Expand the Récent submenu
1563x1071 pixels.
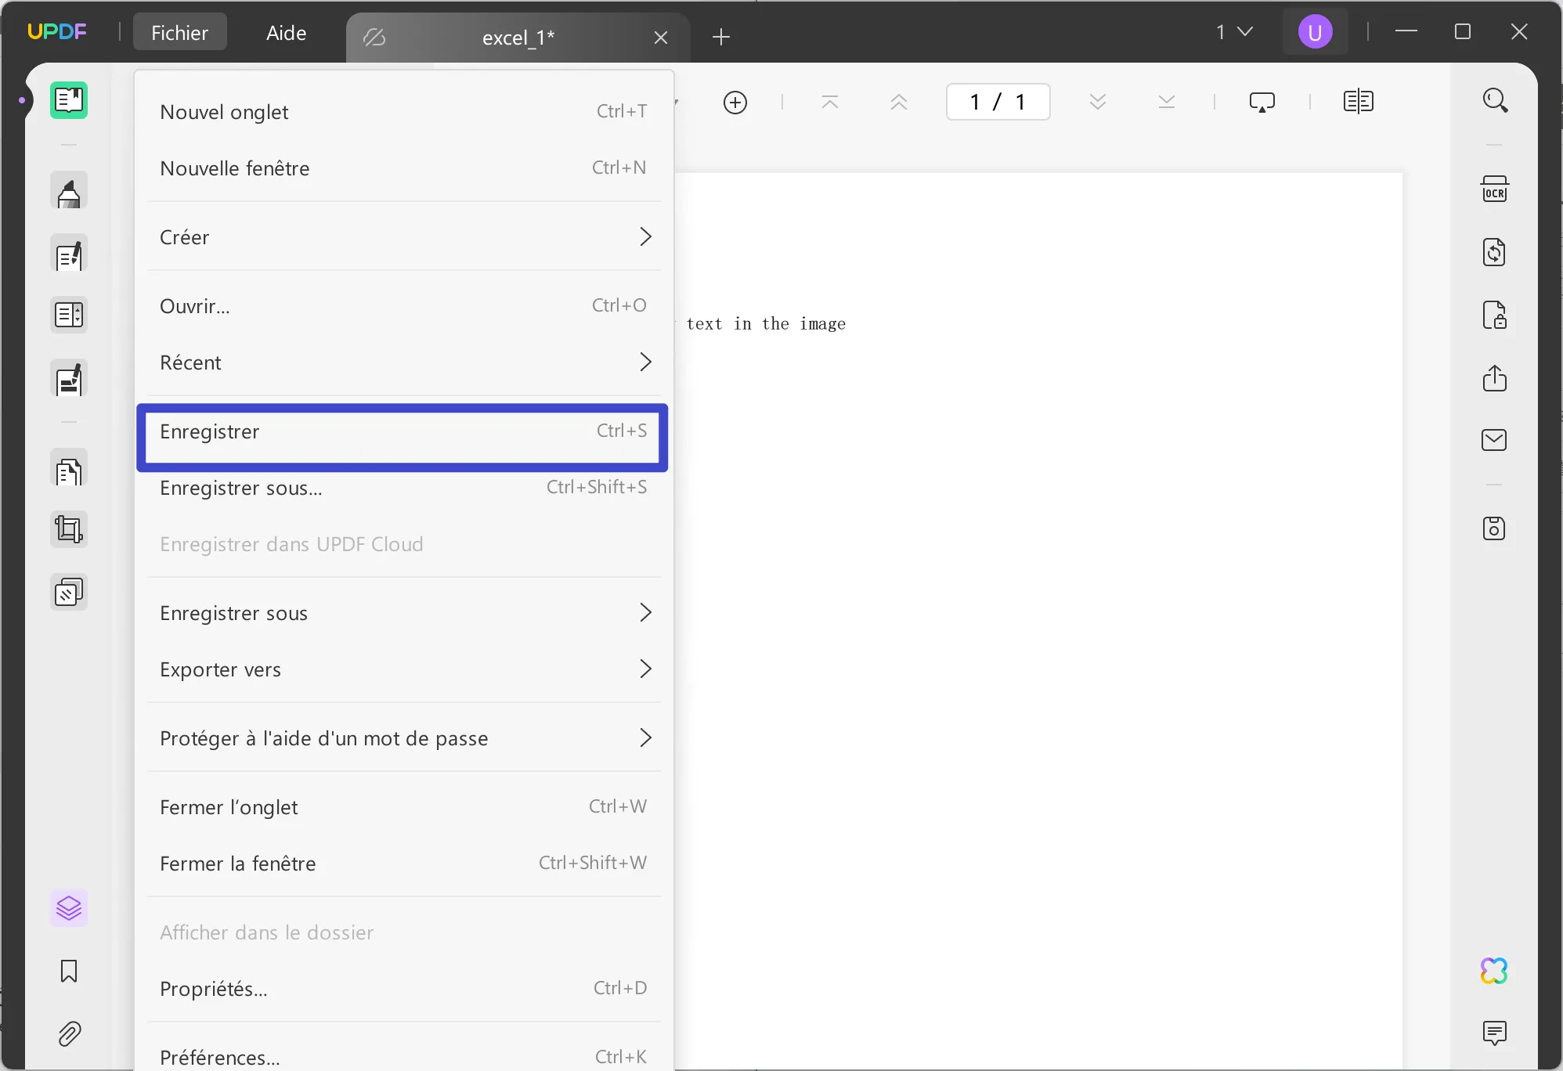click(404, 362)
